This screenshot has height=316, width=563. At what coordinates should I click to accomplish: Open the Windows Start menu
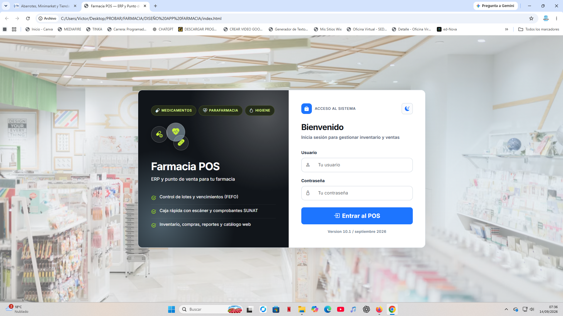pos(171,309)
